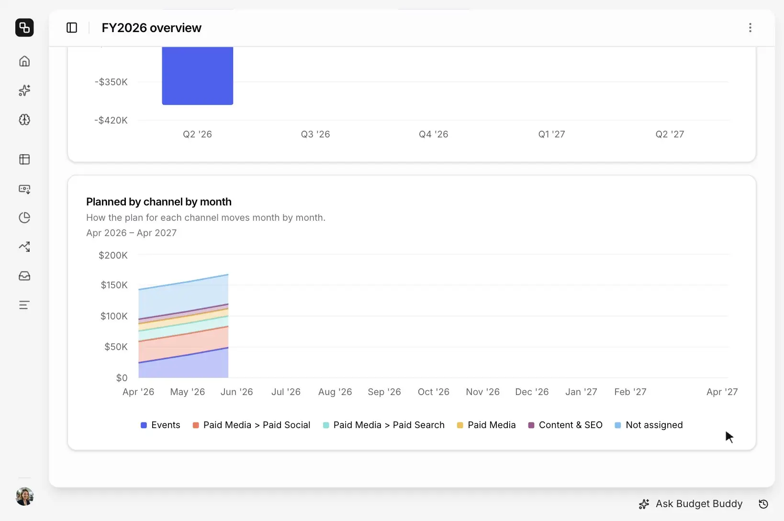Open the text lines icon in sidebar
Image resolution: width=784 pixels, height=521 pixels.
(24, 305)
